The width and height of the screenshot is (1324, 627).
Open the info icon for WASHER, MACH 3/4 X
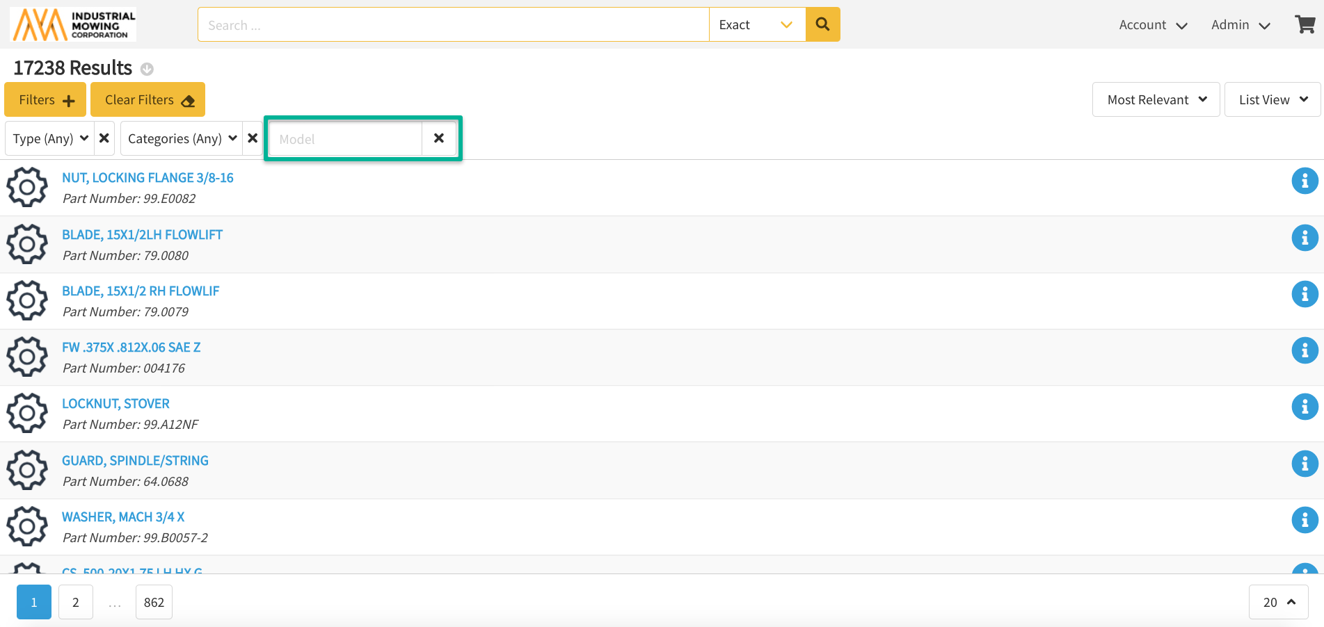pos(1305,520)
